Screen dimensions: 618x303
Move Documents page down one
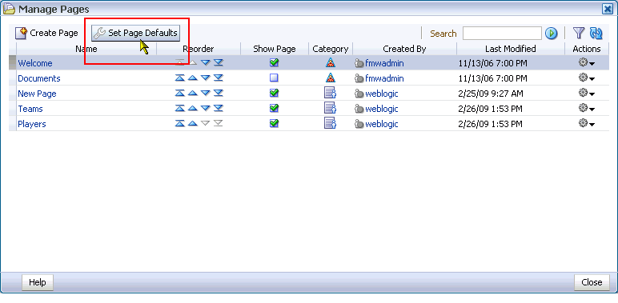tap(206, 78)
